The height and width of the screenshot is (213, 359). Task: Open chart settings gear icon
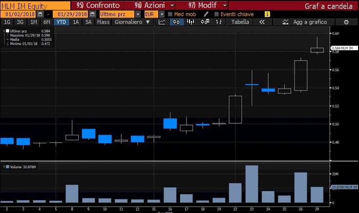click(x=346, y=22)
